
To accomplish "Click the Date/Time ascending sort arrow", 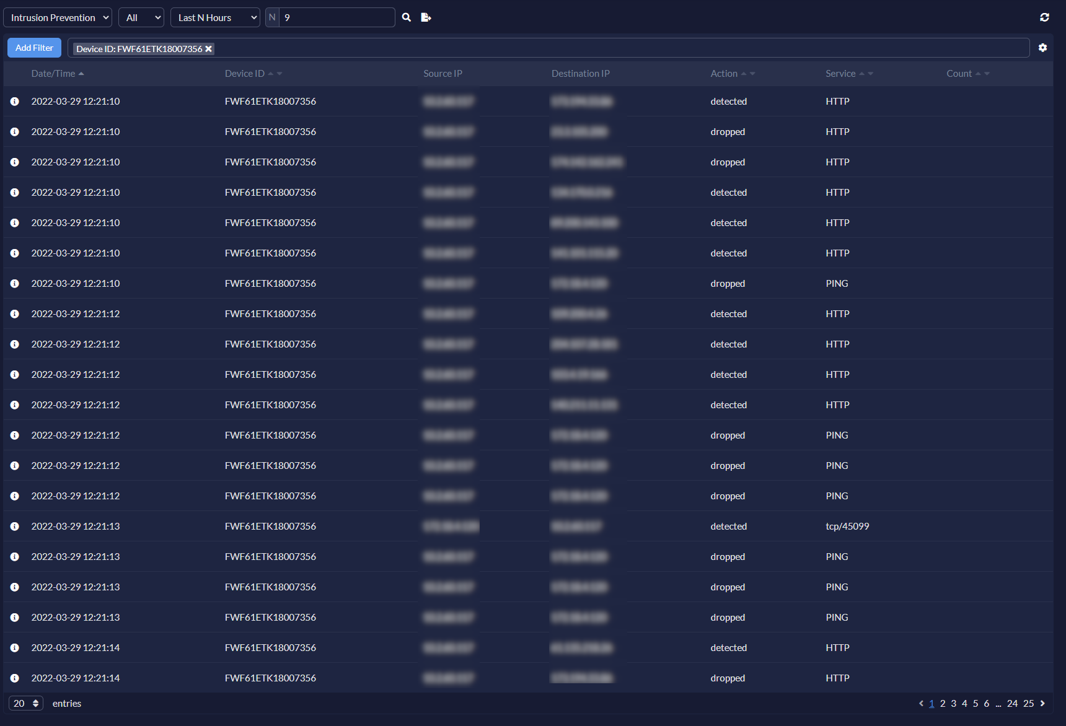I will click(81, 74).
